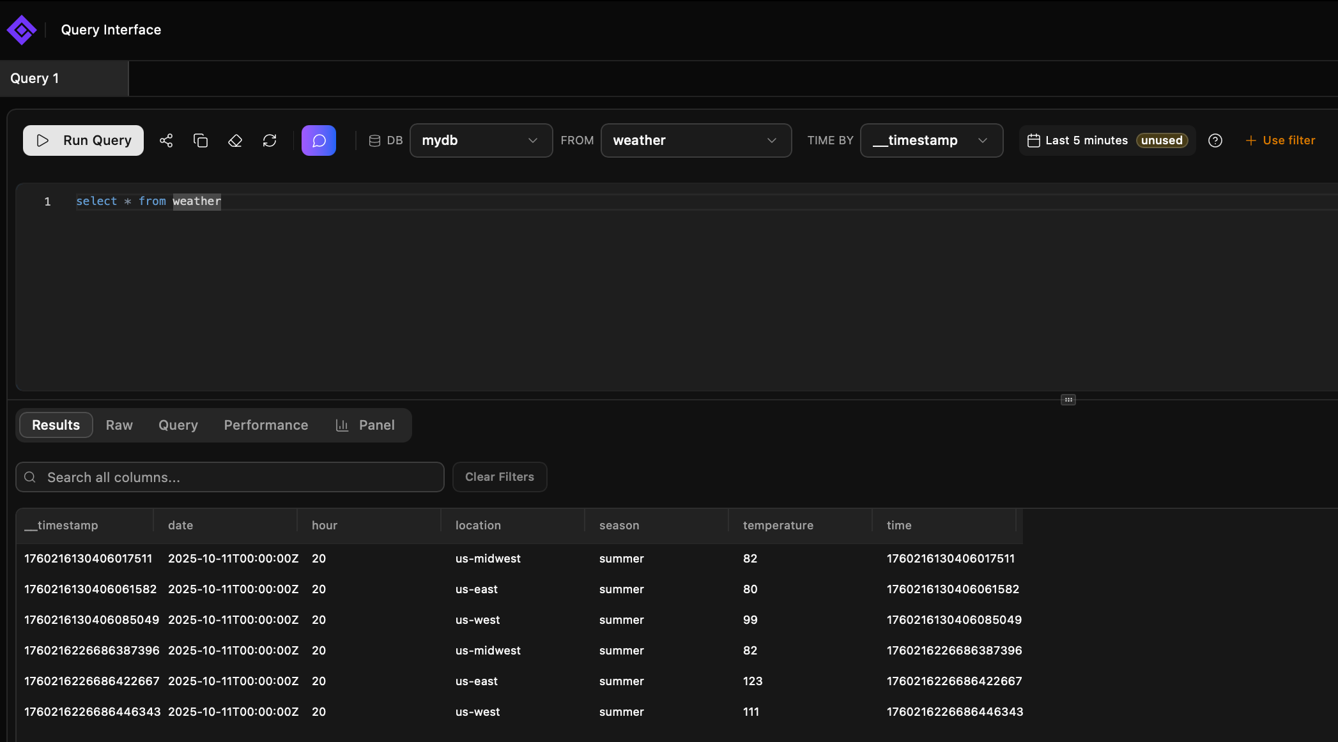Viewport: 1338px width, 742px height.
Task: Open the weather table dropdown
Action: tap(695, 140)
